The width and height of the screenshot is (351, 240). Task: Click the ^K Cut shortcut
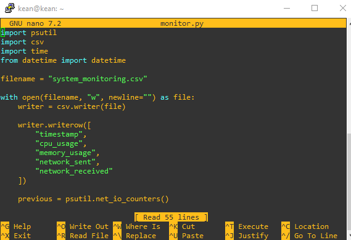tap(182, 226)
